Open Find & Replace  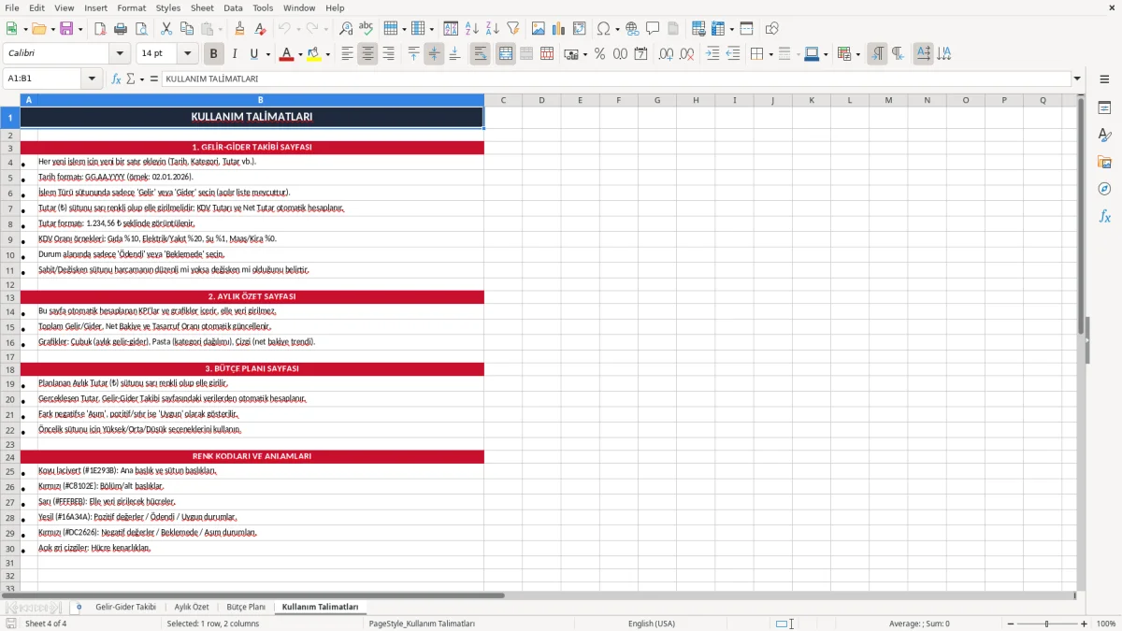point(346,29)
